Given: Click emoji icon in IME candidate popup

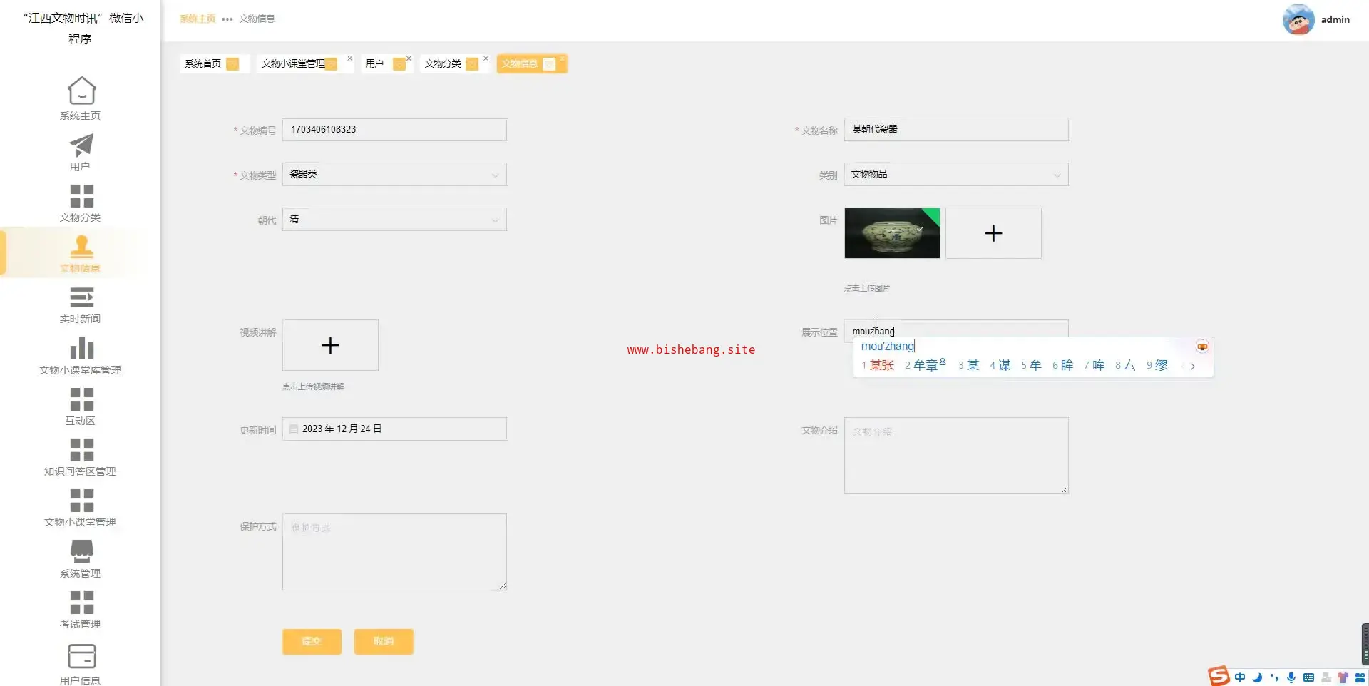Looking at the screenshot, I should (1202, 347).
